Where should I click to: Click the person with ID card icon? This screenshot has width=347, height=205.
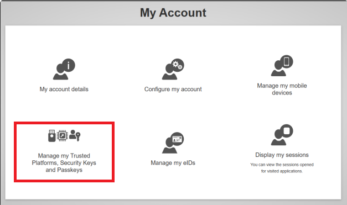click(x=173, y=143)
